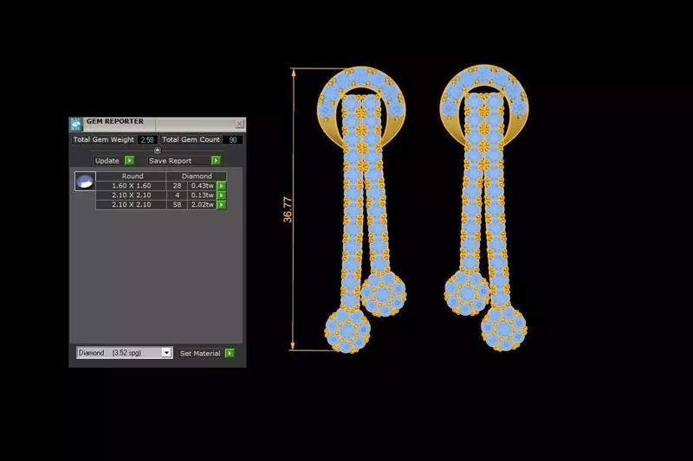Click green arrow for 0.43tw row
This screenshot has width=693, height=461.
pos(222,186)
